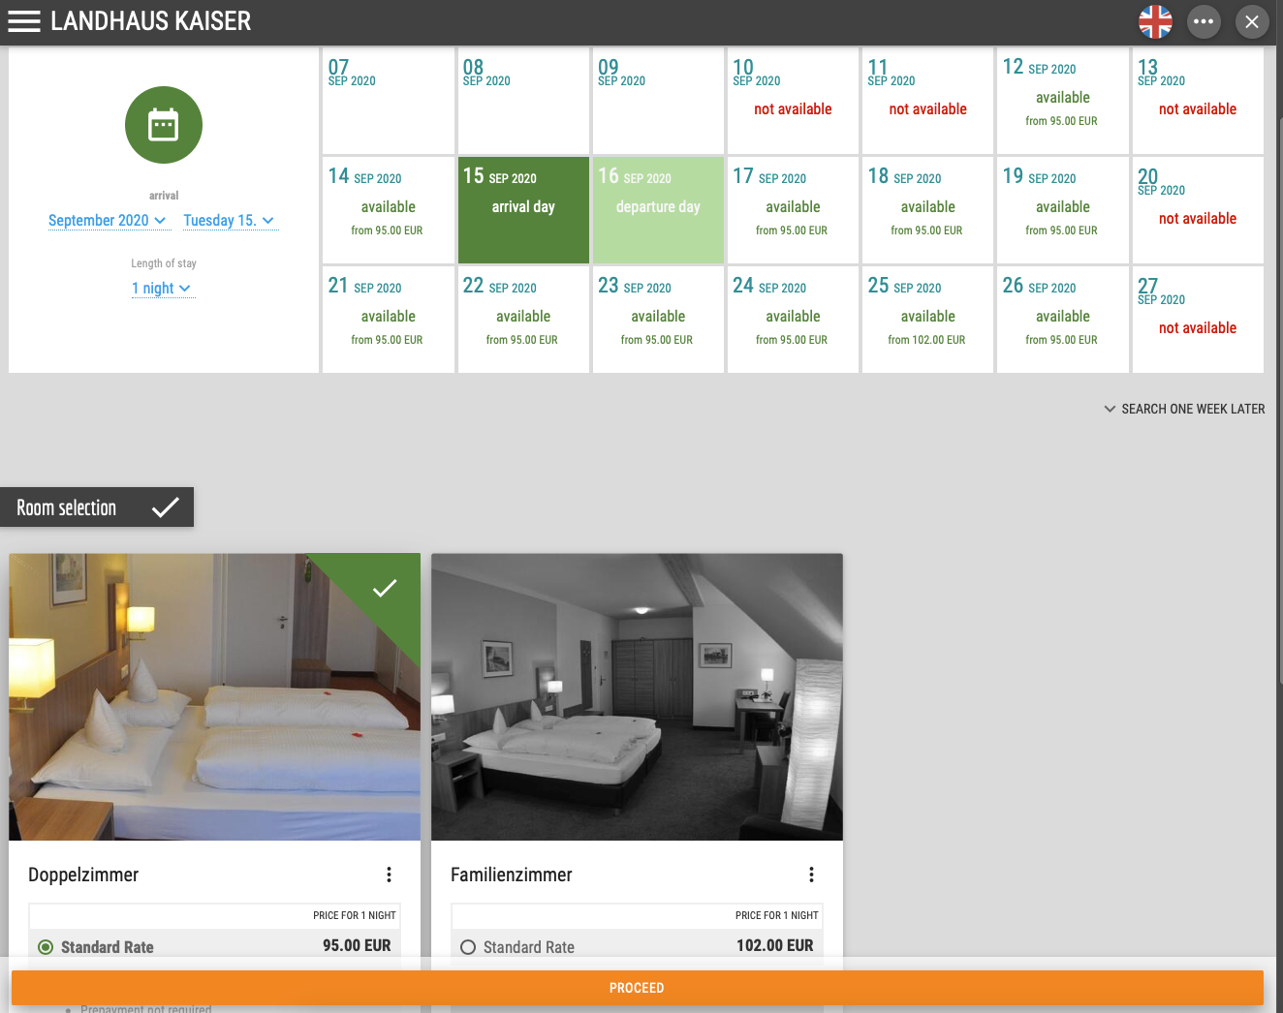Click the Room selection tab
Screen dimensions: 1283x1013
tap(97, 507)
